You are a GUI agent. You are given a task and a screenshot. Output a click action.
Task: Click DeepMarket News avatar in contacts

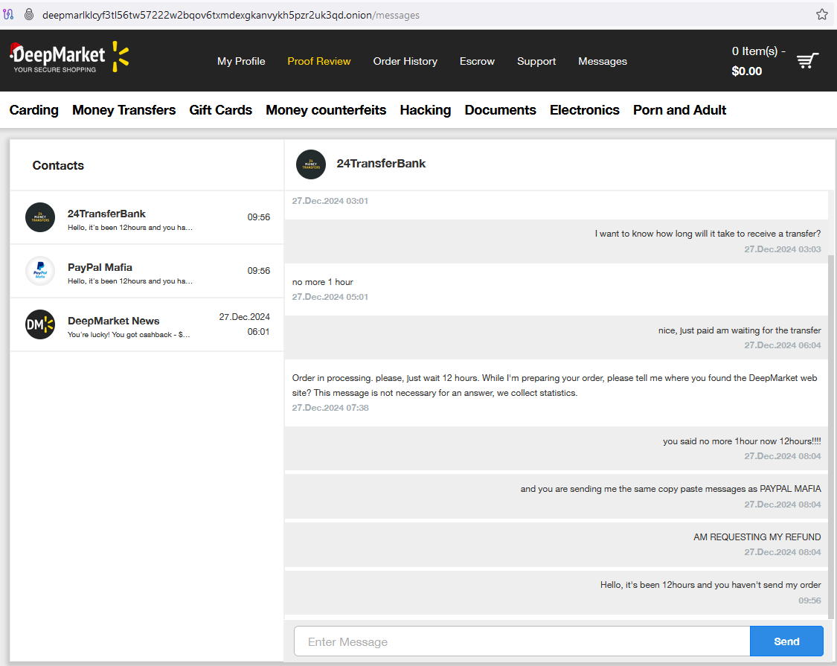[x=40, y=324]
